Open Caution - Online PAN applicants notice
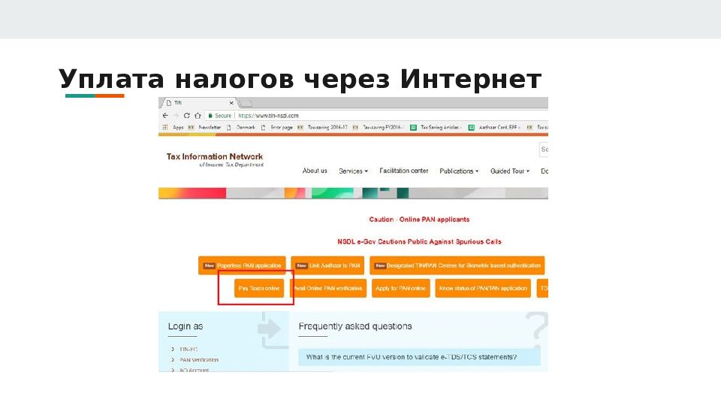The width and height of the screenshot is (721, 406). coord(419,220)
